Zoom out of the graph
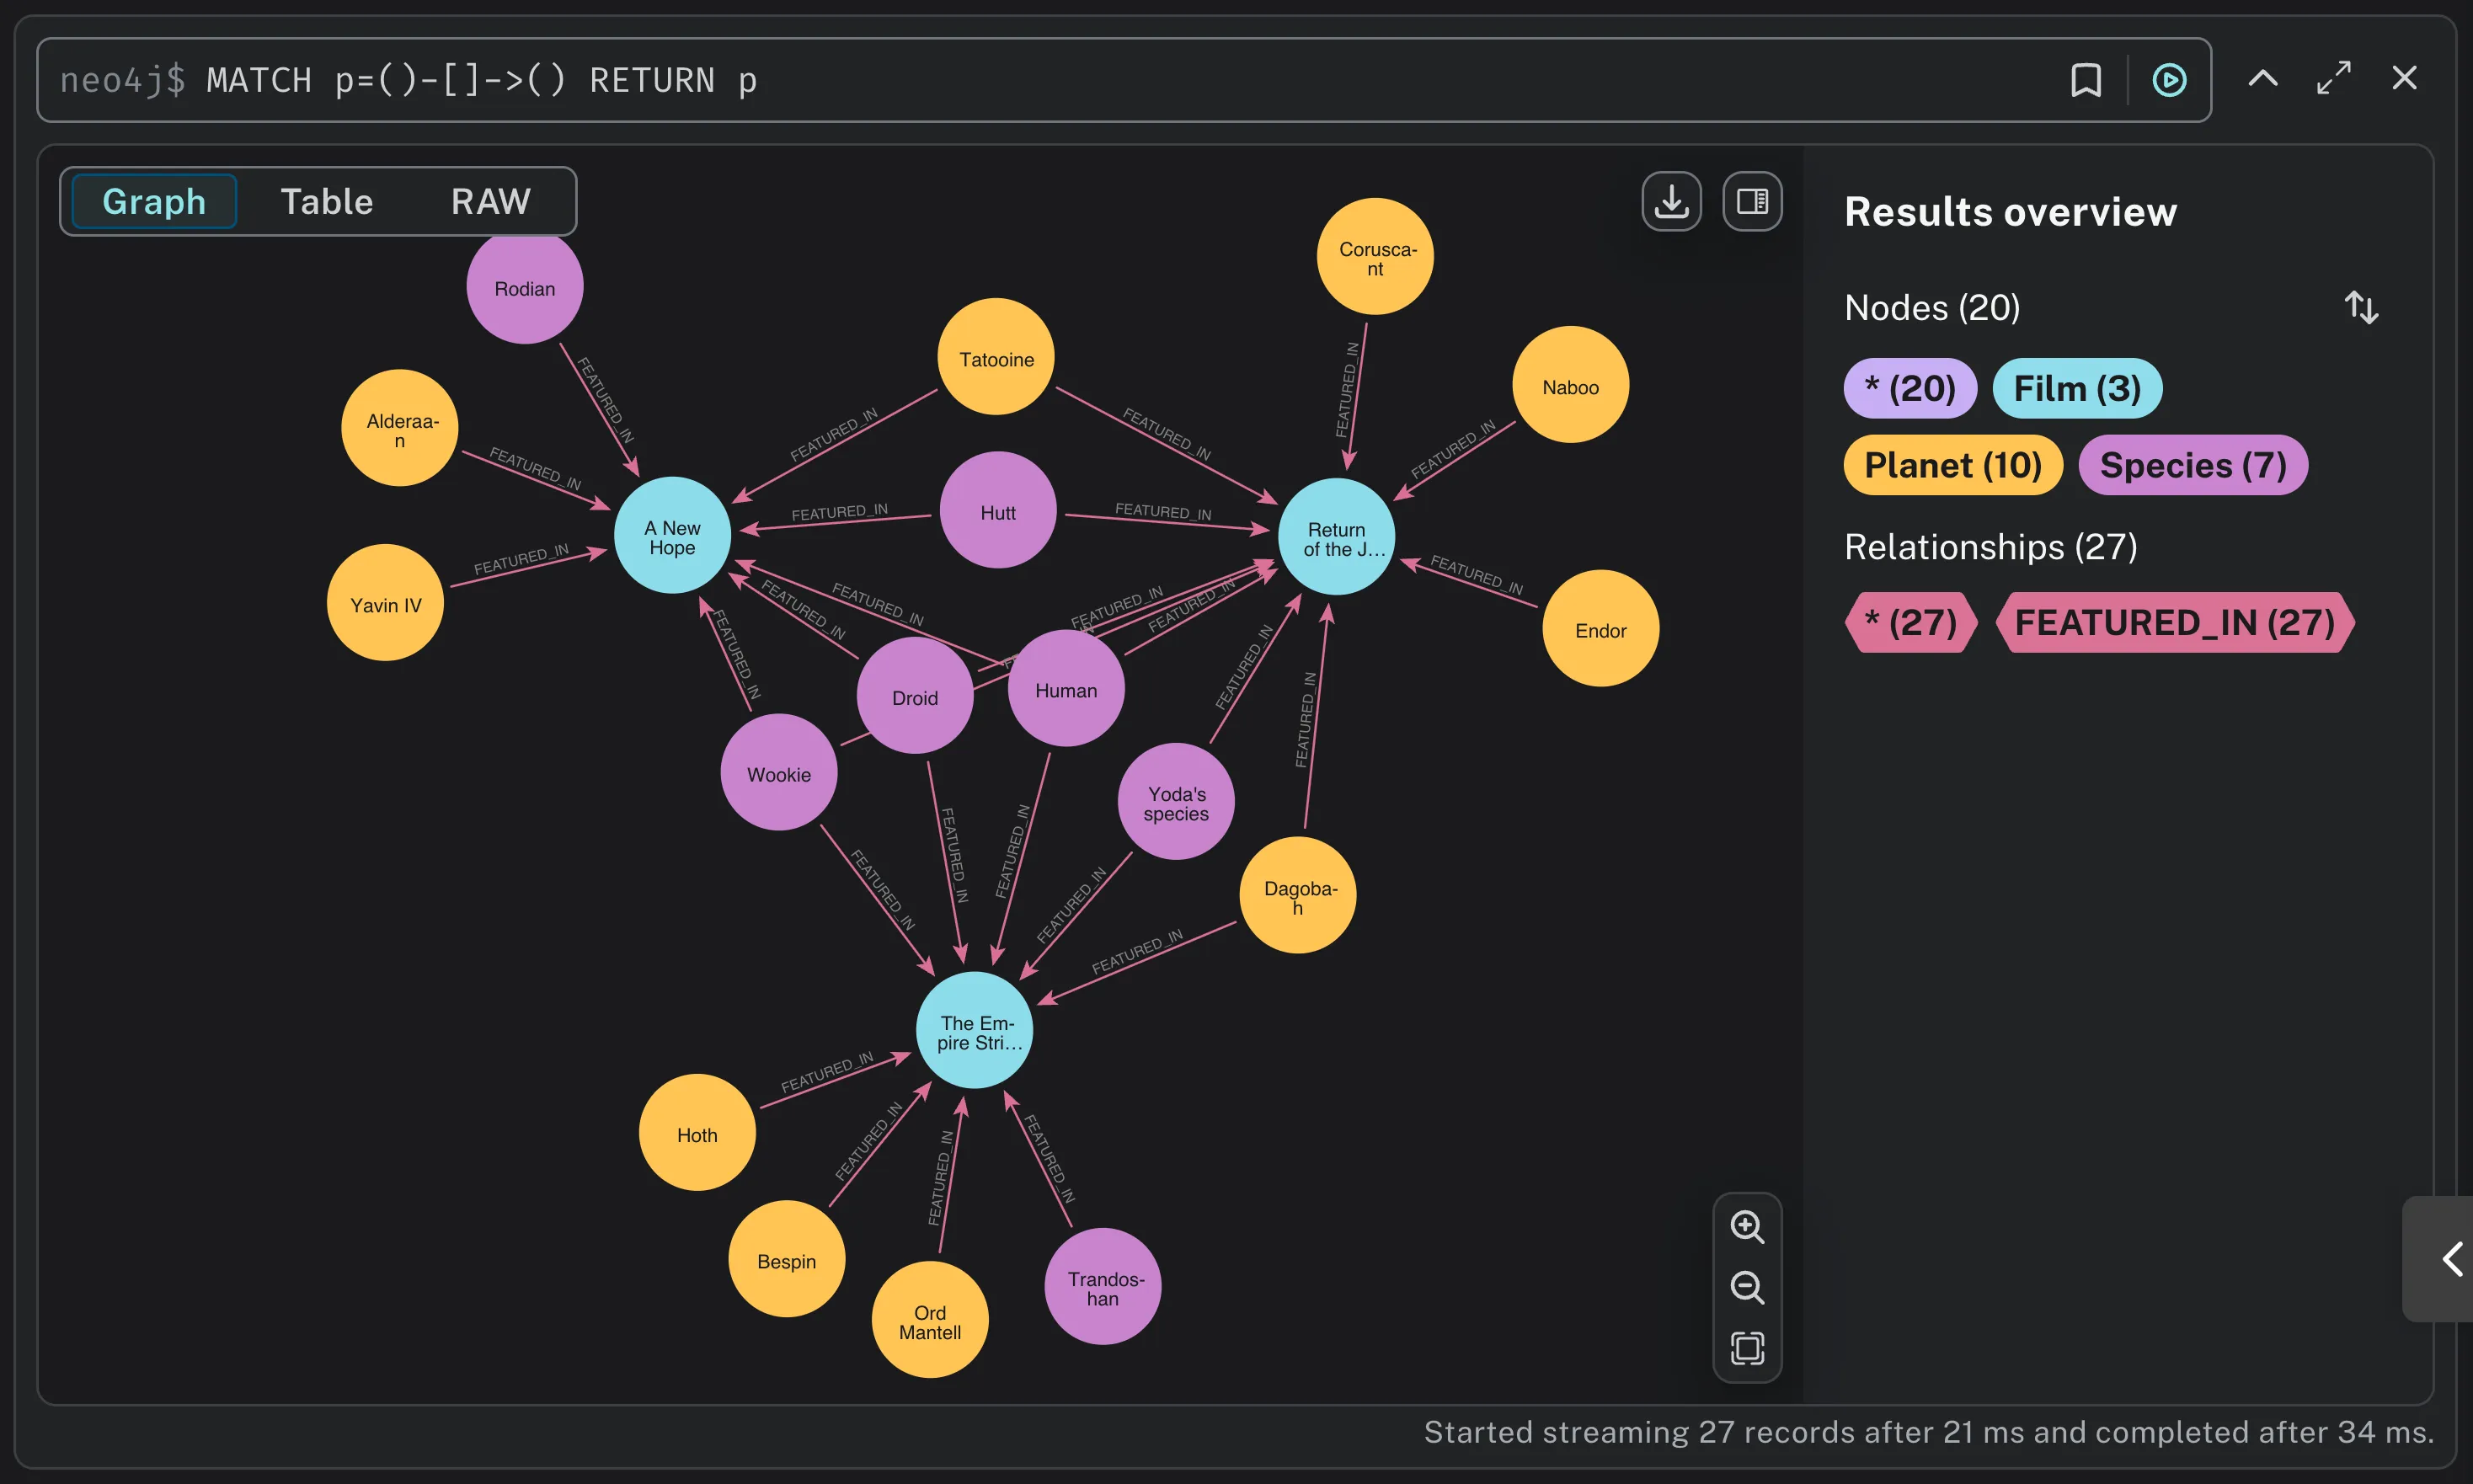Image resolution: width=2473 pixels, height=1484 pixels. click(1747, 1287)
